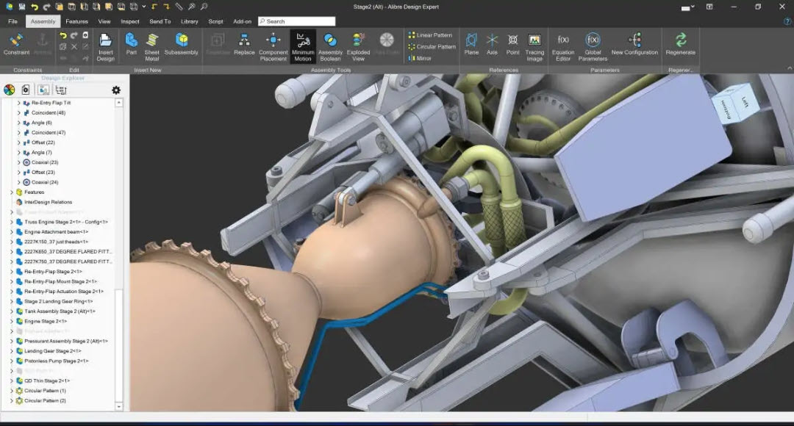
Task: Click the color wheel icon in Design Explorer
Action: [9, 90]
